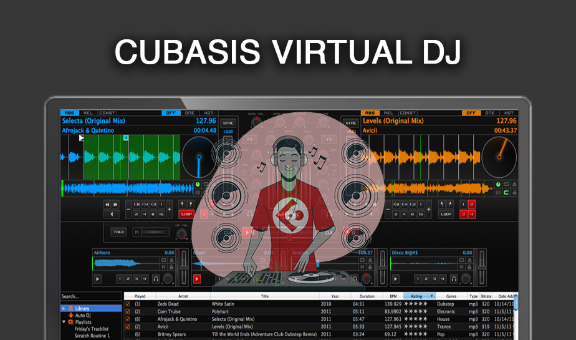This screenshot has height=340, width=576.
Task: Click the MIC VOL knob
Action: [181, 234]
